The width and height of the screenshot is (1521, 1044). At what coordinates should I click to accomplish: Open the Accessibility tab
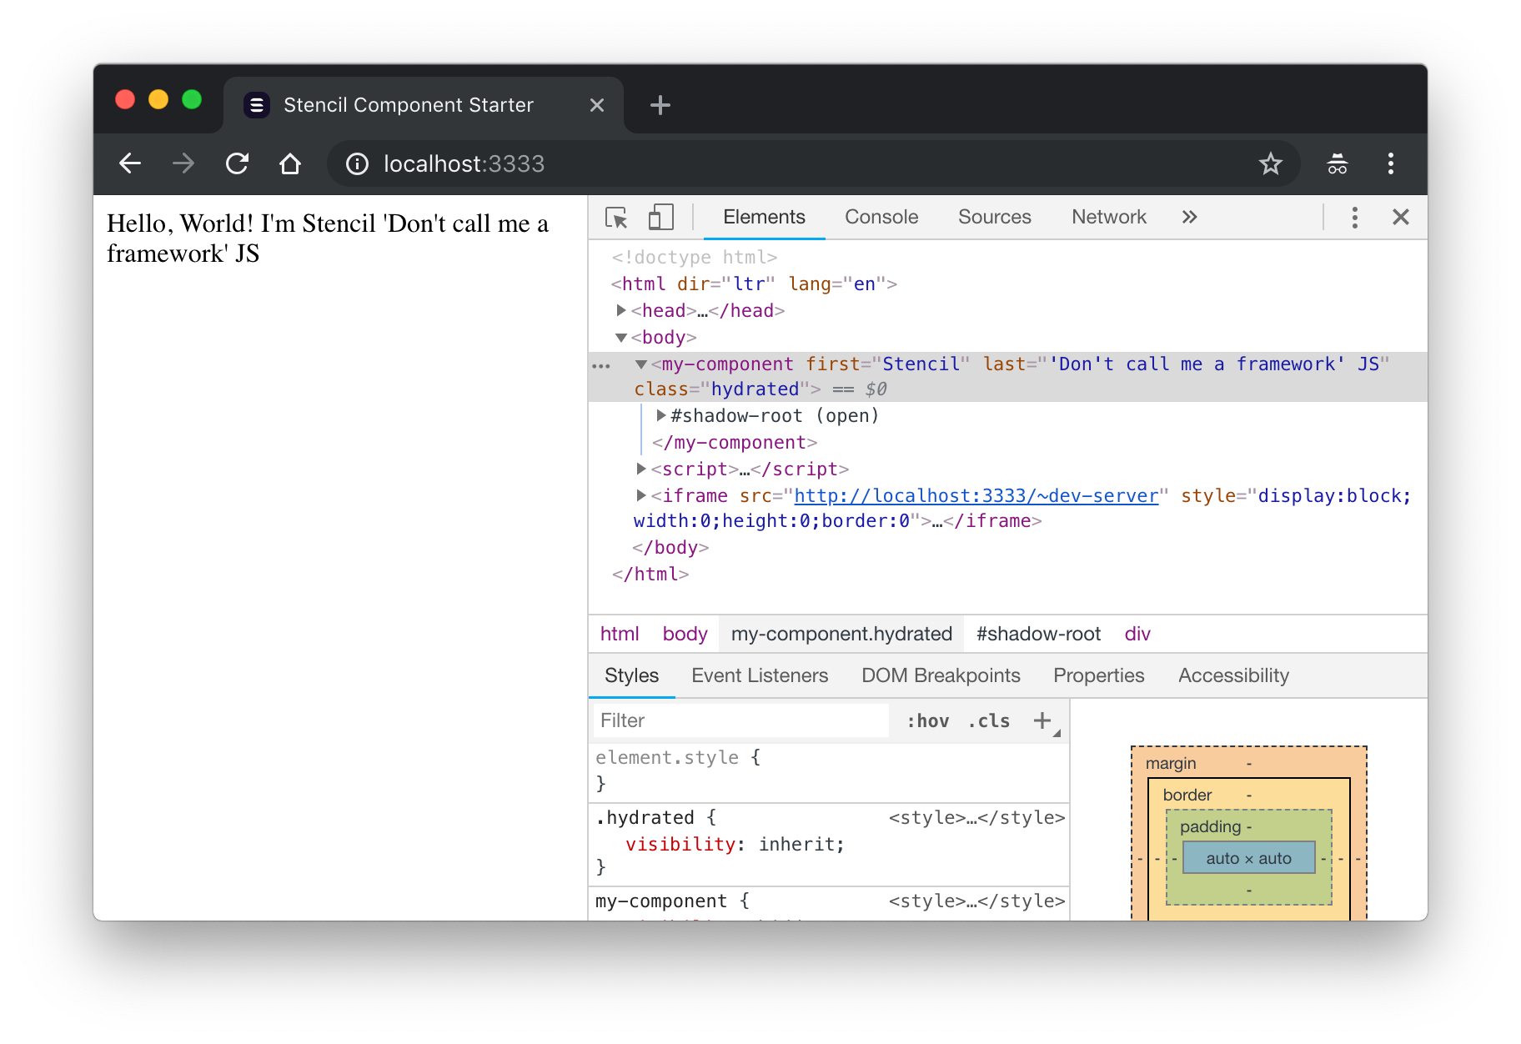pos(1233,675)
